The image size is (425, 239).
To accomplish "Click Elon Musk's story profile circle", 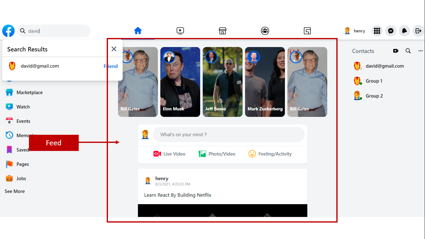I will 169,57.
